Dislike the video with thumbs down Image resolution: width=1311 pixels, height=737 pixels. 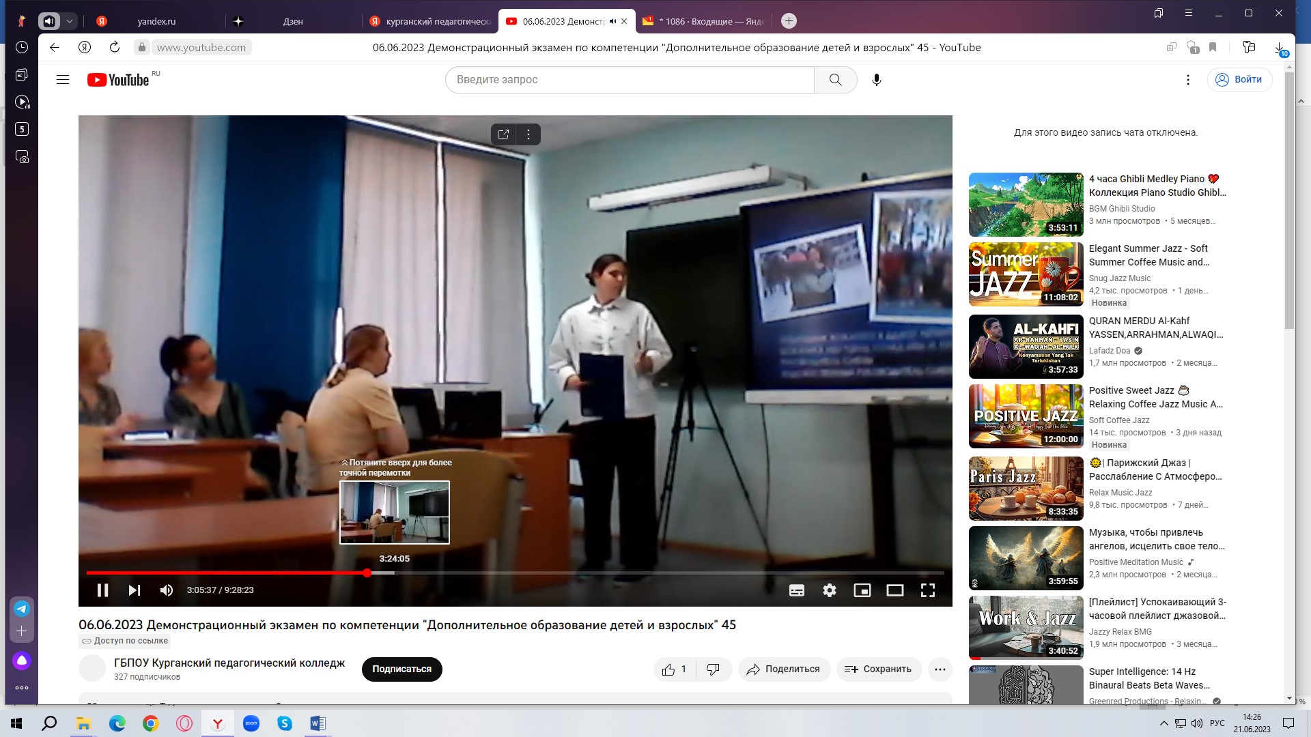pyautogui.click(x=714, y=669)
